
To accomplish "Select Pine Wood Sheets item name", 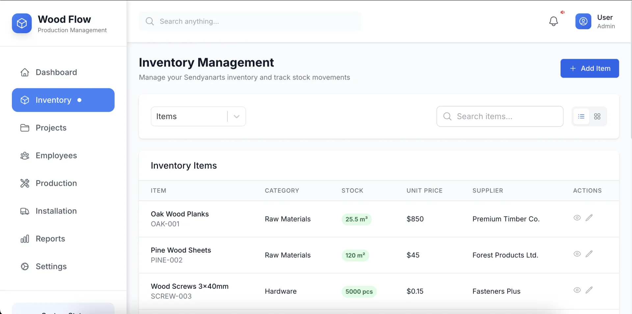I will tap(181, 250).
